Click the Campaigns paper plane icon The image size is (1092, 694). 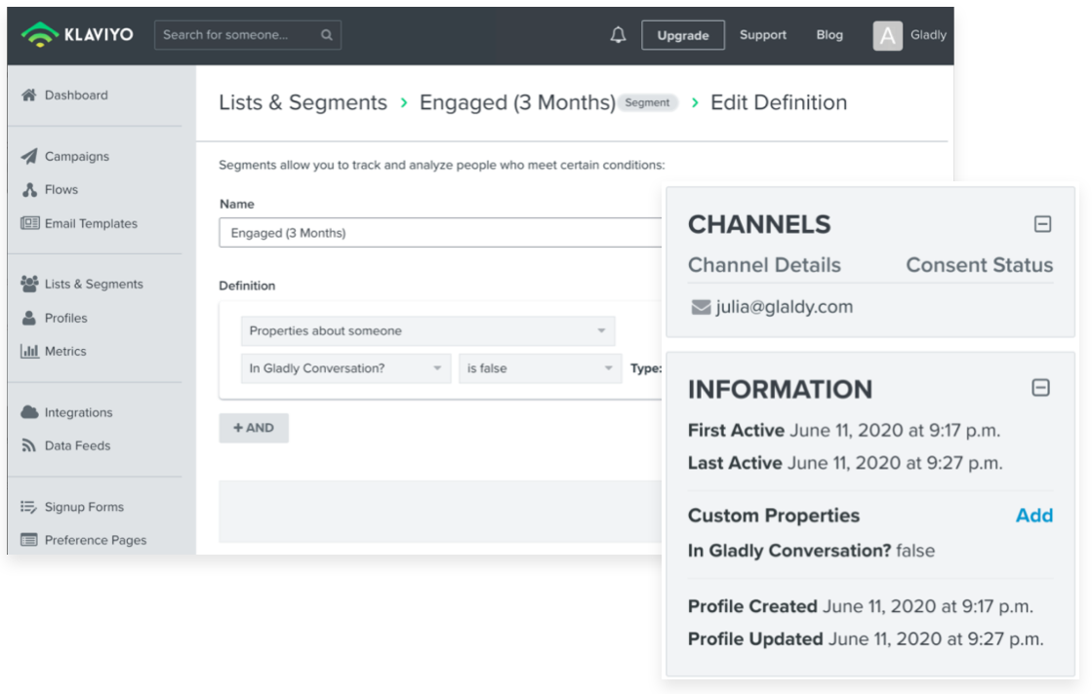click(28, 156)
